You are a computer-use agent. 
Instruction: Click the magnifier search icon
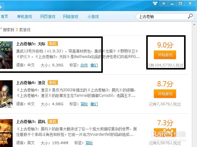click(190, 16)
